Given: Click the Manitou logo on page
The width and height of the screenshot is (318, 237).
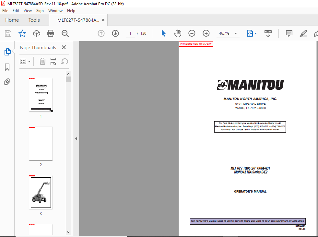Looking at the screenshot, I should [250, 85].
